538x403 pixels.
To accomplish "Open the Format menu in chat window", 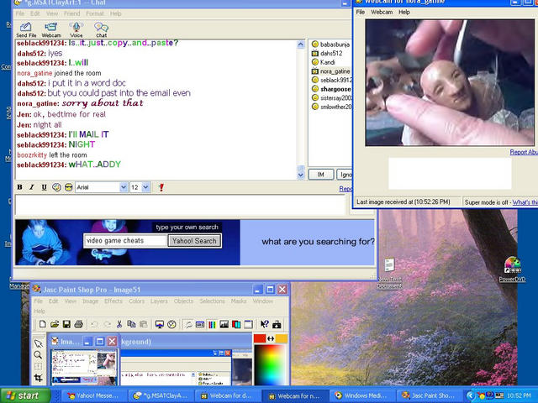I will (x=95, y=13).
